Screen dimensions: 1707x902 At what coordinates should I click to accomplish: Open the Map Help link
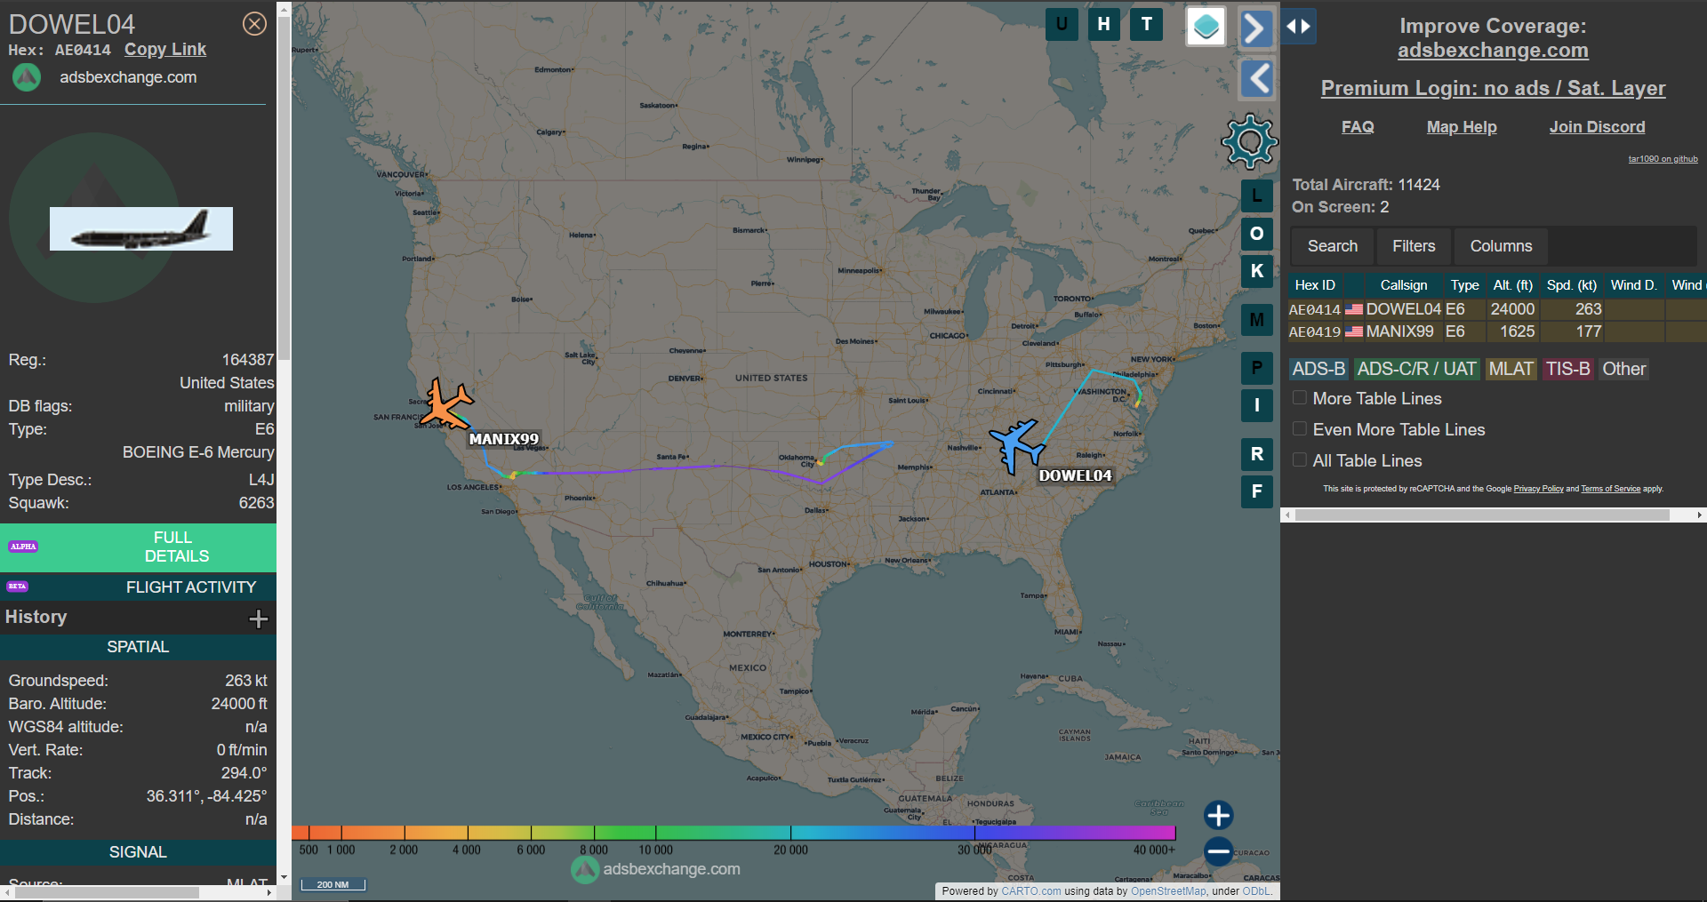1462,127
